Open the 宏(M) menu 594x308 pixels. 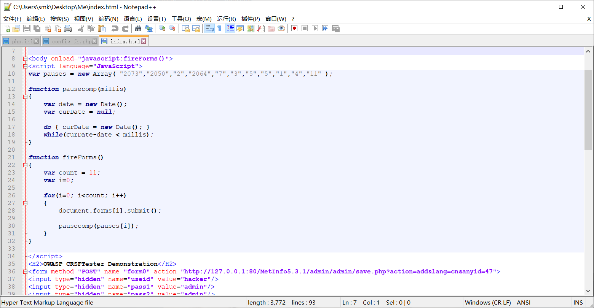pos(204,19)
